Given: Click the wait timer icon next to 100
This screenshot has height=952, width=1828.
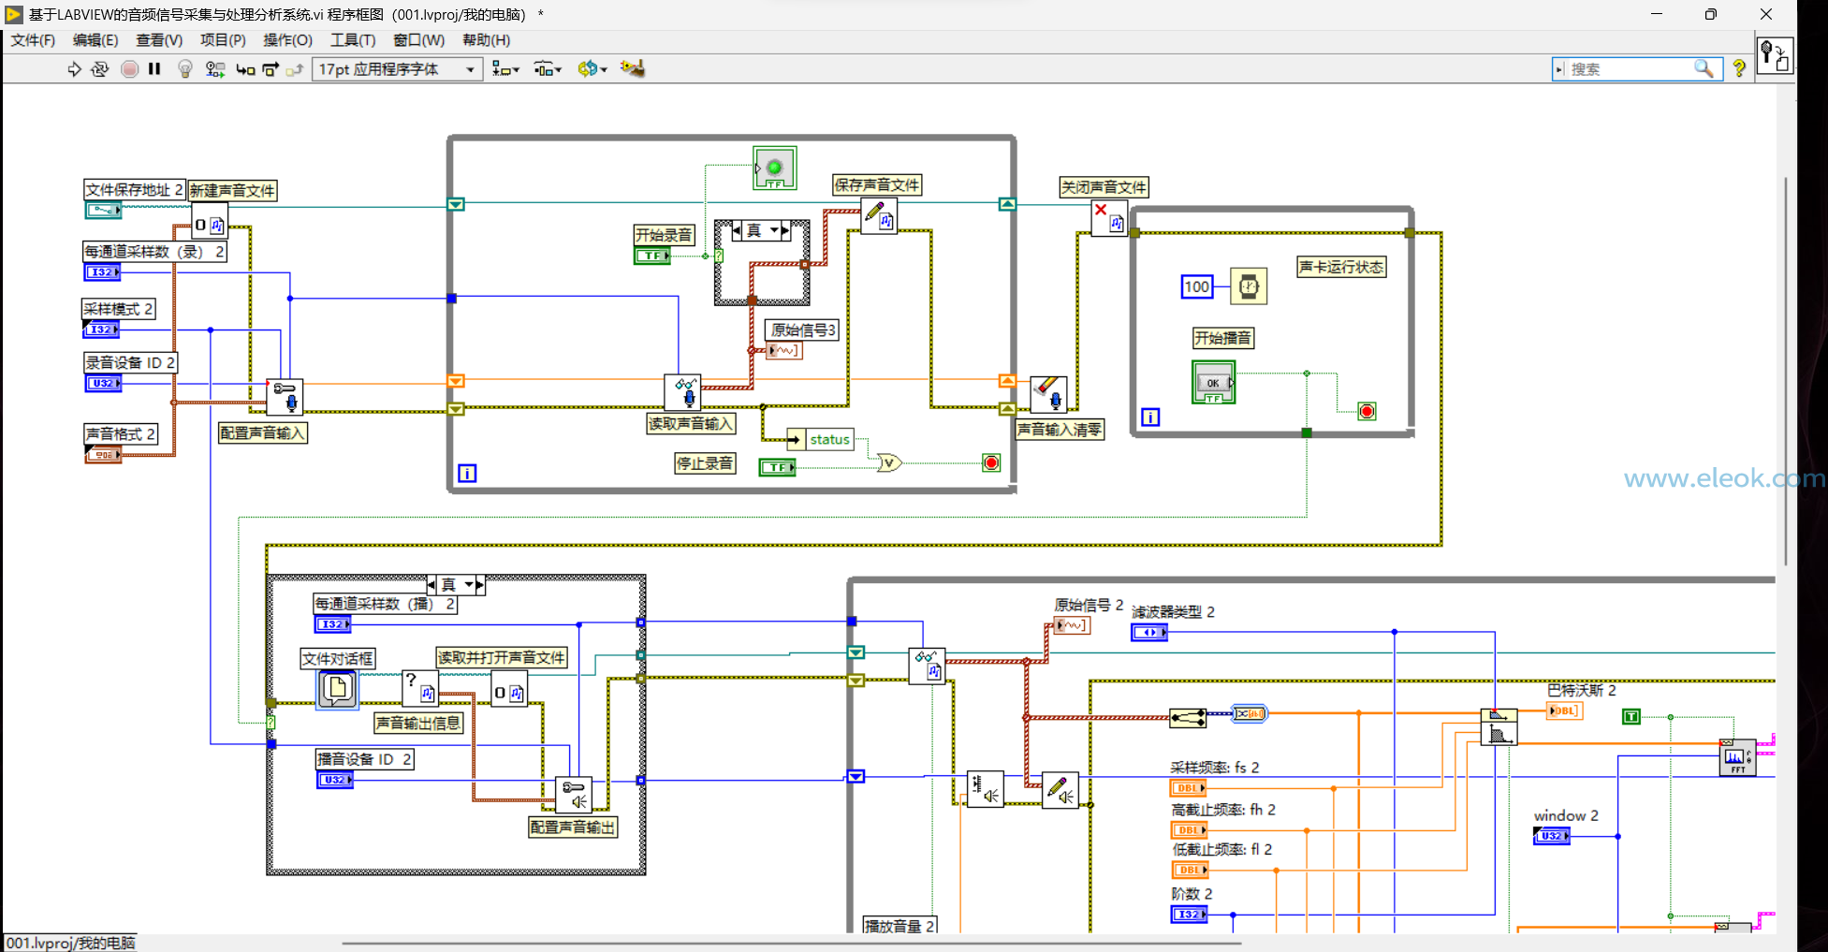Looking at the screenshot, I should (1249, 286).
